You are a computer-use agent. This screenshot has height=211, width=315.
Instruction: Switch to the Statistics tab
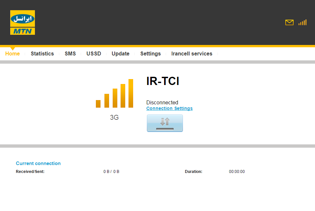(42, 53)
